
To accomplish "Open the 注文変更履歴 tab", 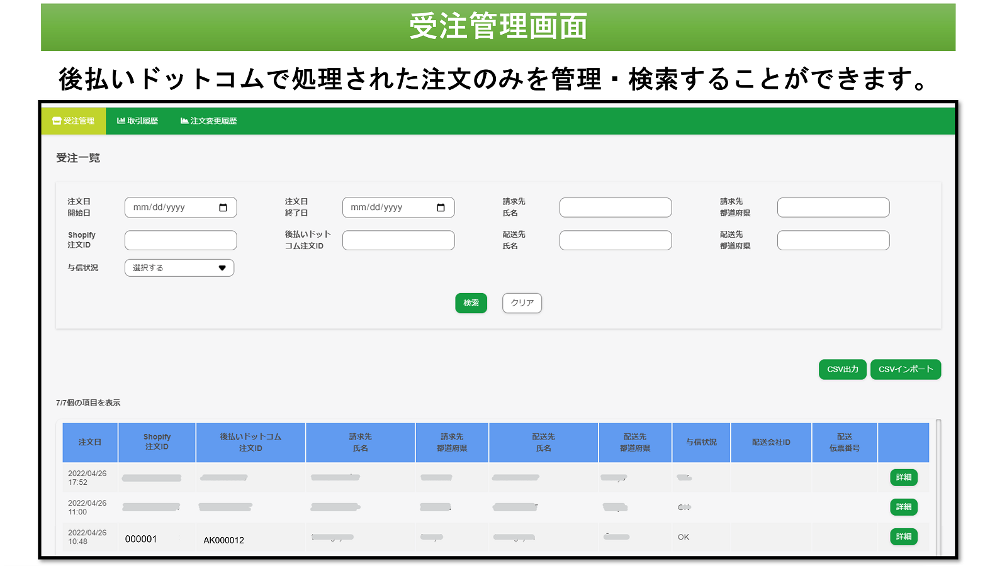I will pyautogui.click(x=208, y=121).
